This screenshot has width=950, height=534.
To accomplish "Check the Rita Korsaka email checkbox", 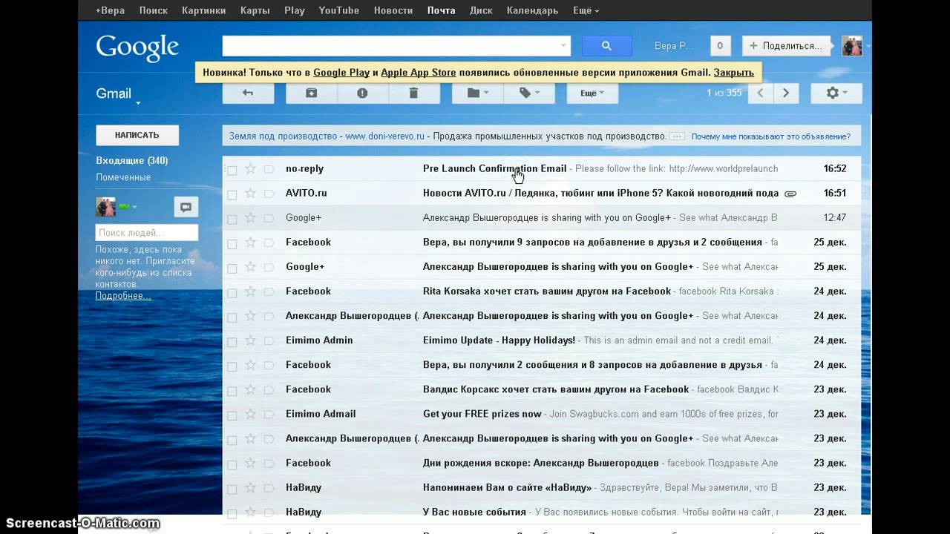I will (232, 292).
